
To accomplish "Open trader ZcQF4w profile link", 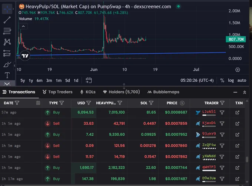I will tap(209, 145).
